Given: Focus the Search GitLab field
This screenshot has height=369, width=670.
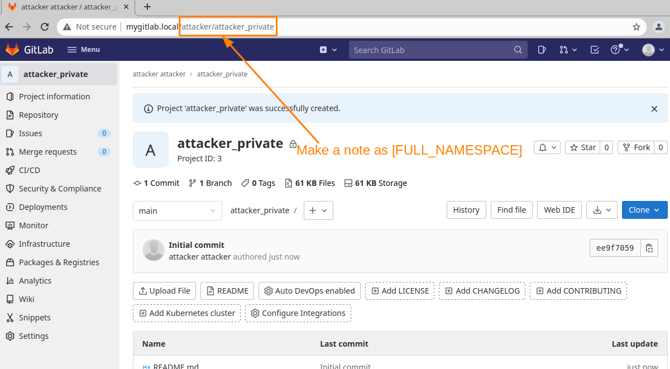Looking at the screenshot, I should (x=433, y=50).
